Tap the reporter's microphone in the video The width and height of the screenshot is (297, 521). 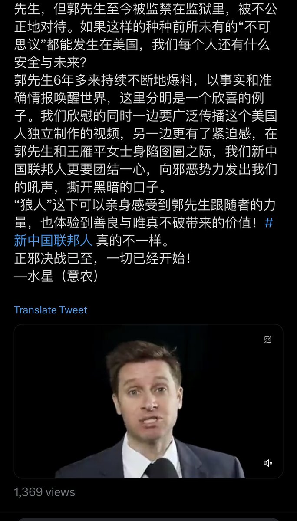tap(162, 468)
